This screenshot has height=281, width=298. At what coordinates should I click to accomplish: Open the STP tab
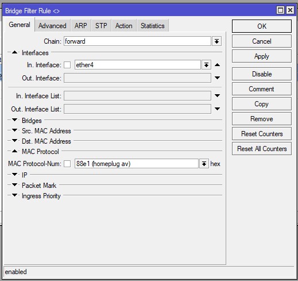(x=101, y=25)
